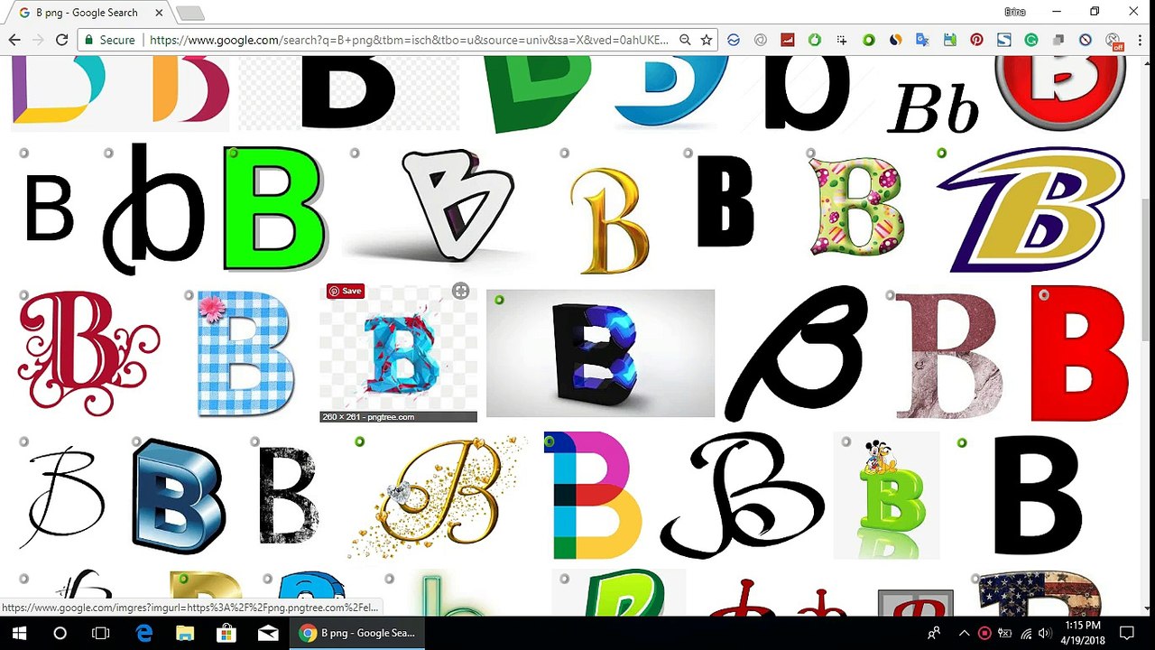Open the orange and navy circle extension
1155x650 pixels.
[x=895, y=40]
